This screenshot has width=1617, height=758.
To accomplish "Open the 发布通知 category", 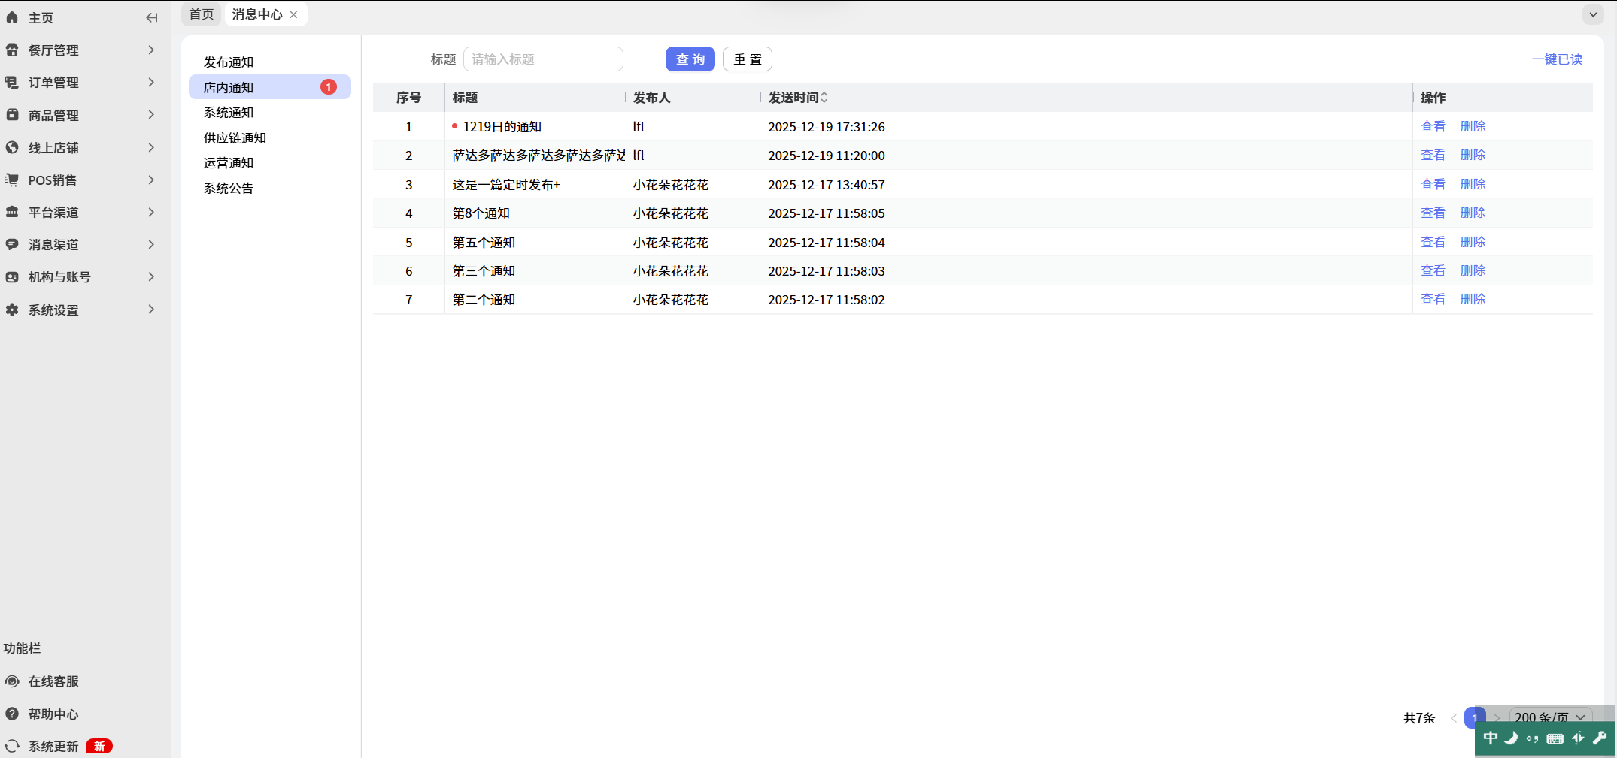I will 229,62.
